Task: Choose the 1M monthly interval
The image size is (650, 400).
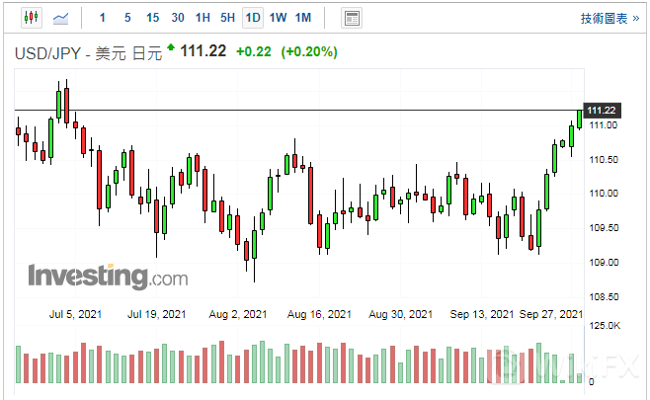Action: (x=302, y=18)
